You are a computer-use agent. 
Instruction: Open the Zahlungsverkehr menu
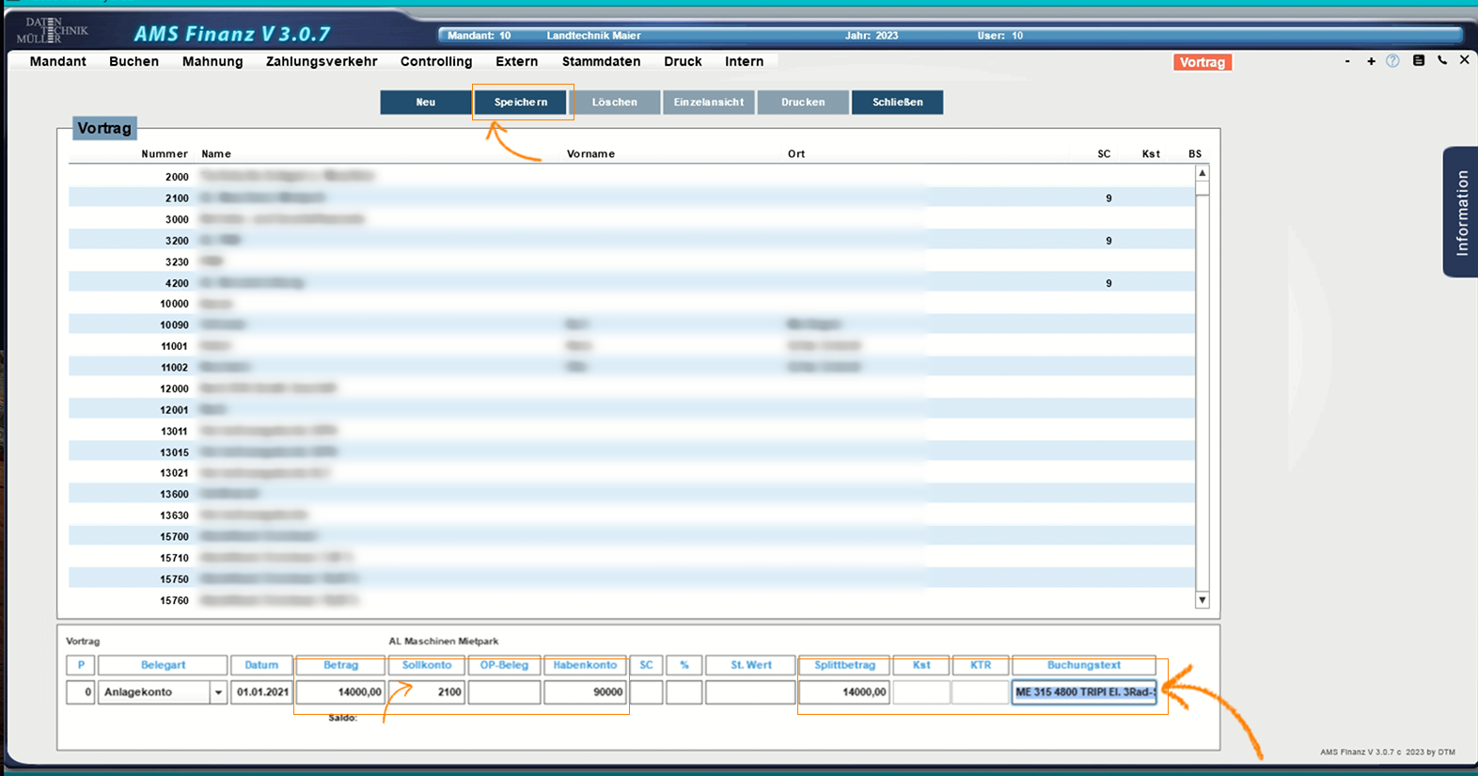click(x=322, y=61)
